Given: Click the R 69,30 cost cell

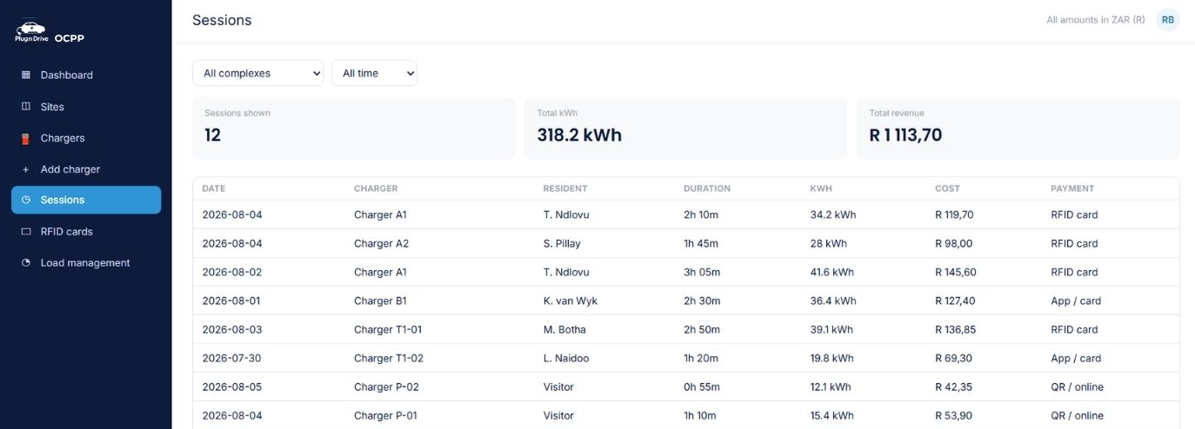Looking at the screenshot, I should click(953, 358).
